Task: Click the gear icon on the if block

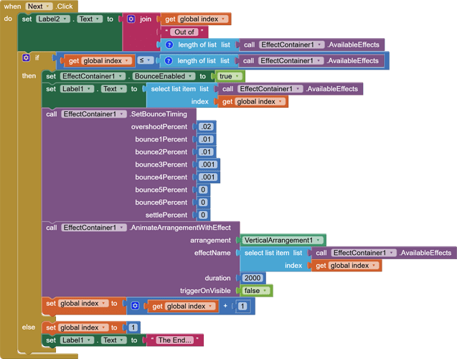Action: tap(27, 57)
